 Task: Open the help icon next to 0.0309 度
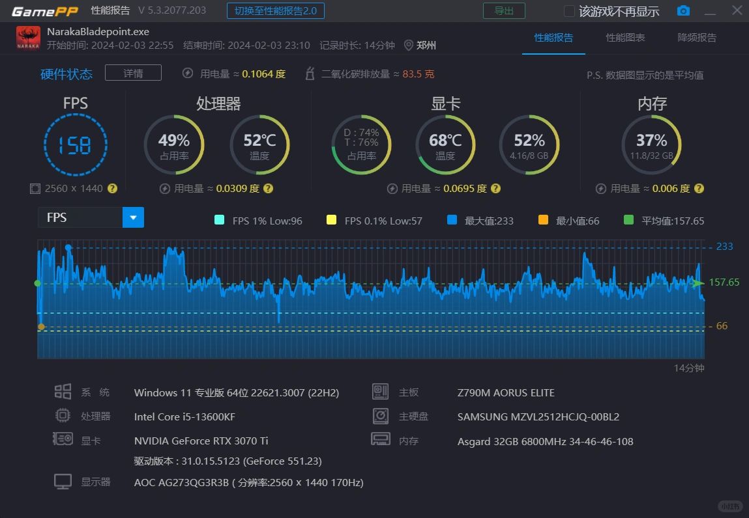[269, 189]
